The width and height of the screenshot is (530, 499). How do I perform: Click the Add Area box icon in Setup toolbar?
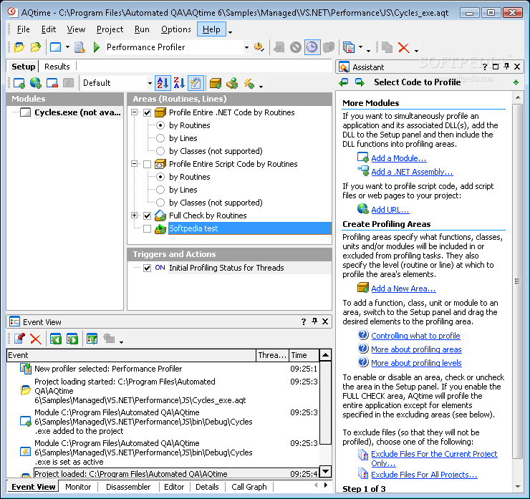[x=216, y=83]
